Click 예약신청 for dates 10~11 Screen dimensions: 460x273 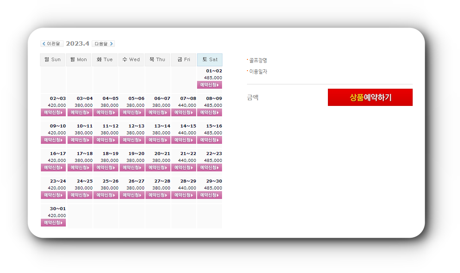tap(80, 140)
